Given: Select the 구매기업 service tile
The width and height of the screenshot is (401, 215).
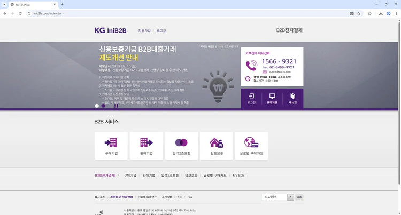Looking at the screenshot, I should 111,146.
